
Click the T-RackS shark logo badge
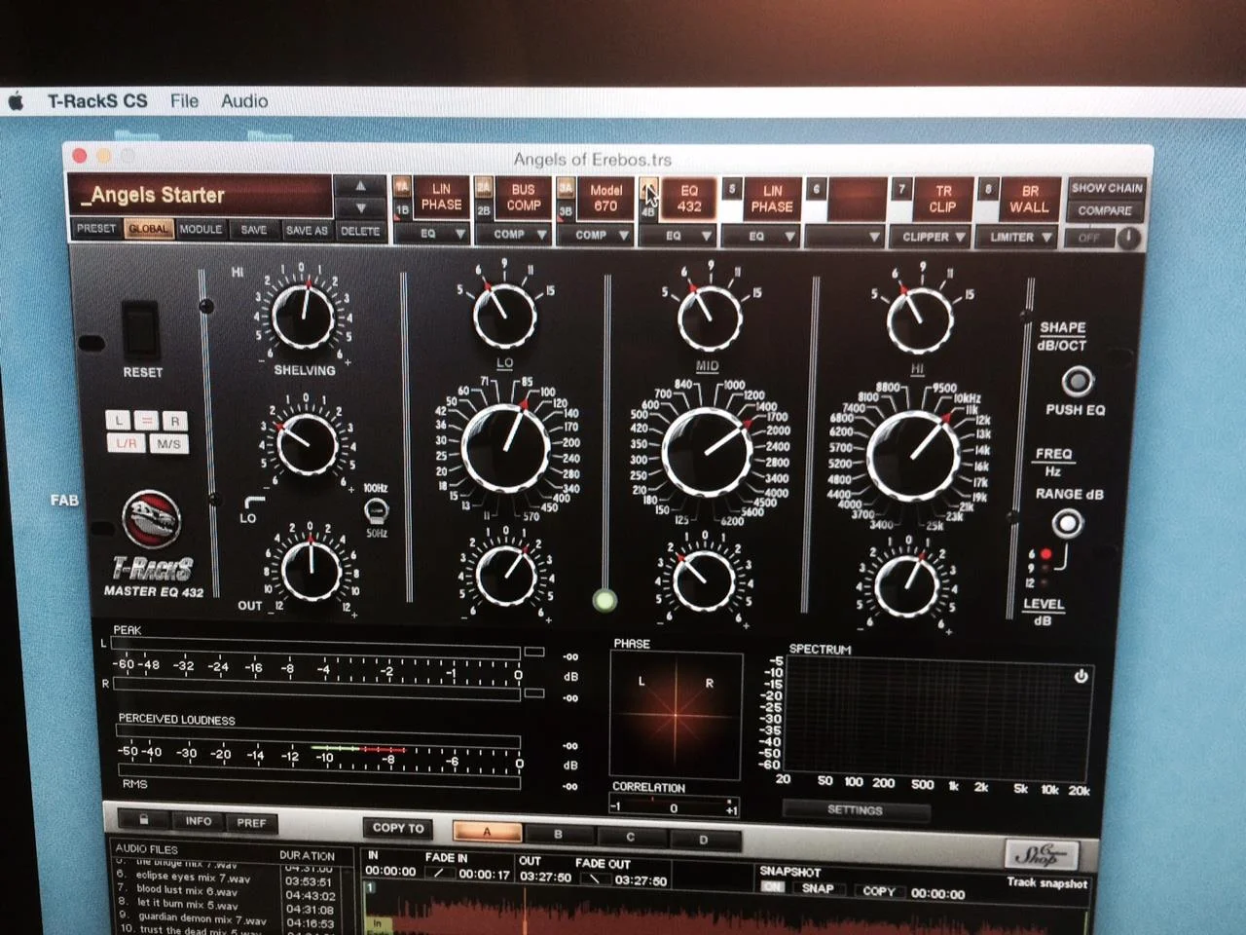tap(151, 519)
